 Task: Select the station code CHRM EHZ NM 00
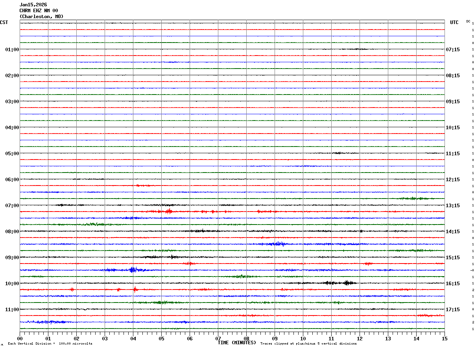39,11
